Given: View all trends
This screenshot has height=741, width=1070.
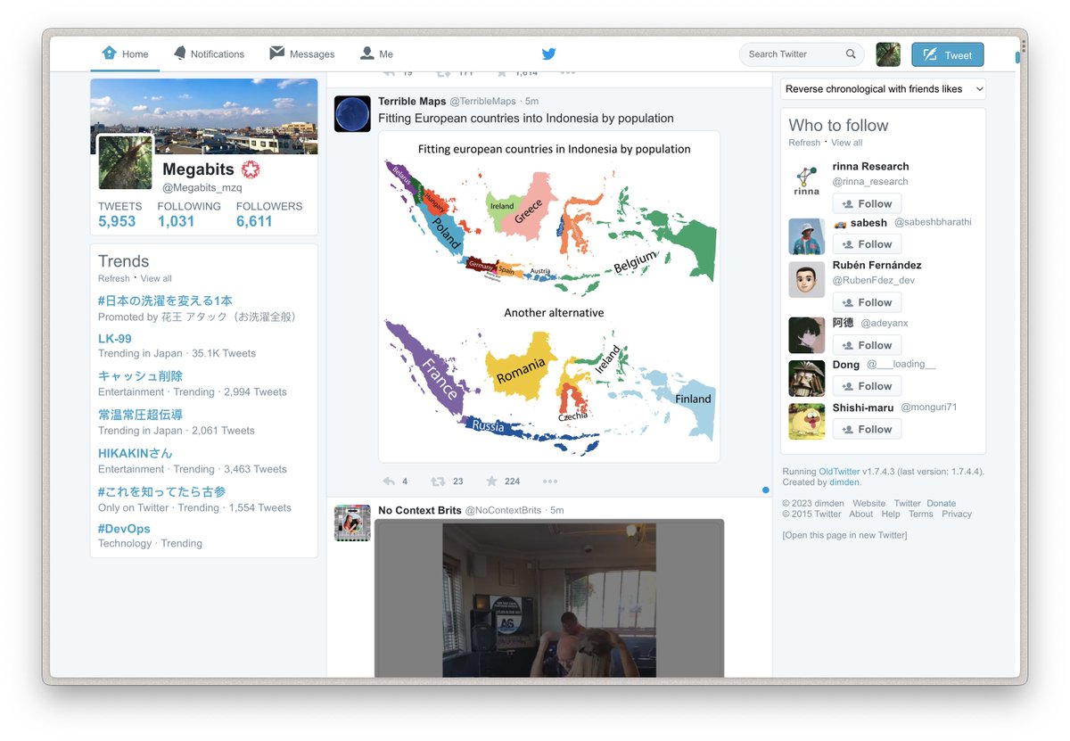Looking at the screenshot, I should [156, 278].
